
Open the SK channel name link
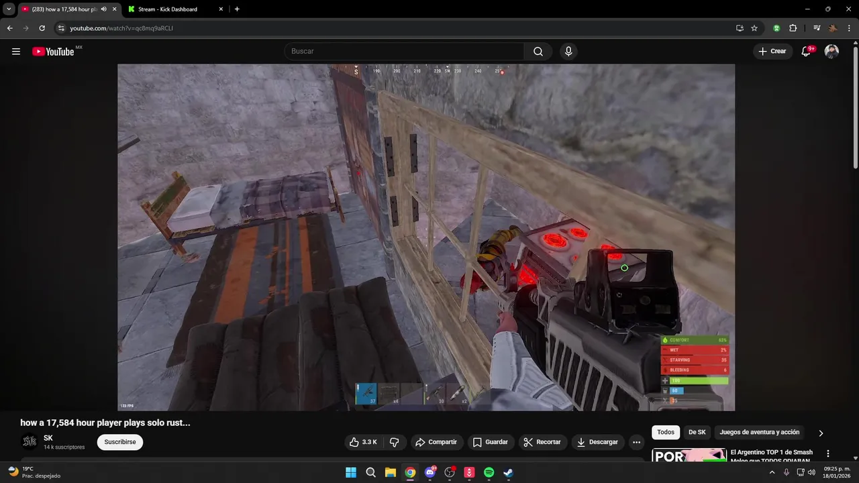tap(48, 438)
